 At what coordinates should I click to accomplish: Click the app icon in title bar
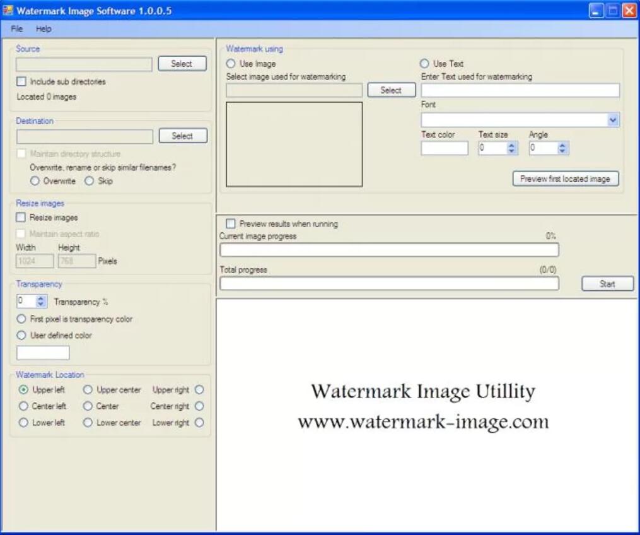point(8,11)
